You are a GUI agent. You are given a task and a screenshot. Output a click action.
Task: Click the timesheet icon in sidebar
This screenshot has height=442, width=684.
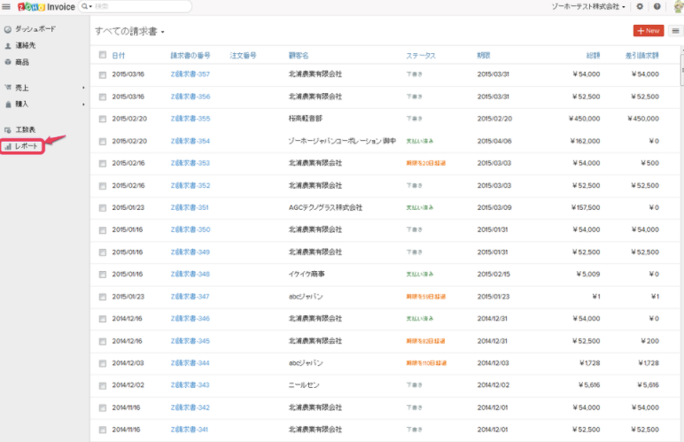(x=7, y=130)
